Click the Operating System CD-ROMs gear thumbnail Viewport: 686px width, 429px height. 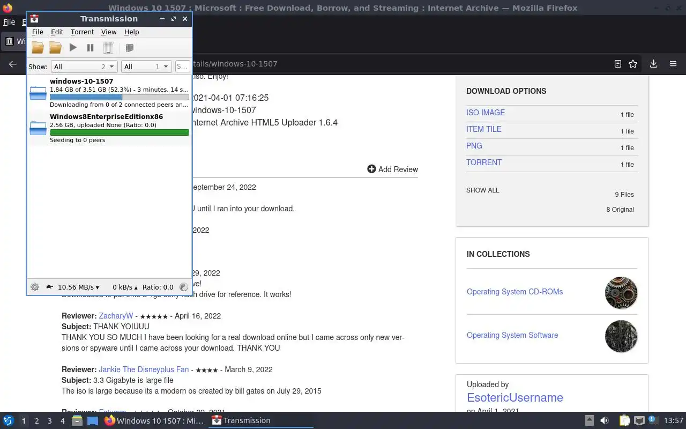click(621, 292)
